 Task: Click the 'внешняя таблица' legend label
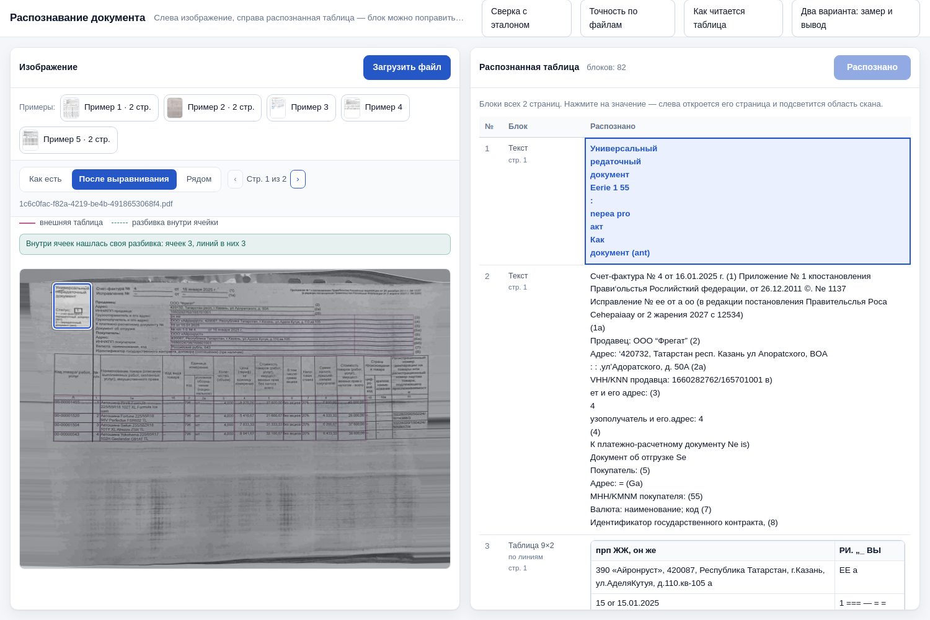click(71, 223)
